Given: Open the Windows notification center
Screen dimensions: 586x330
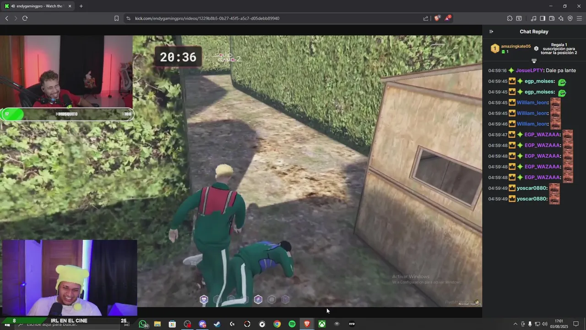Looking at the screenshot, I should (x=576, y=324).
